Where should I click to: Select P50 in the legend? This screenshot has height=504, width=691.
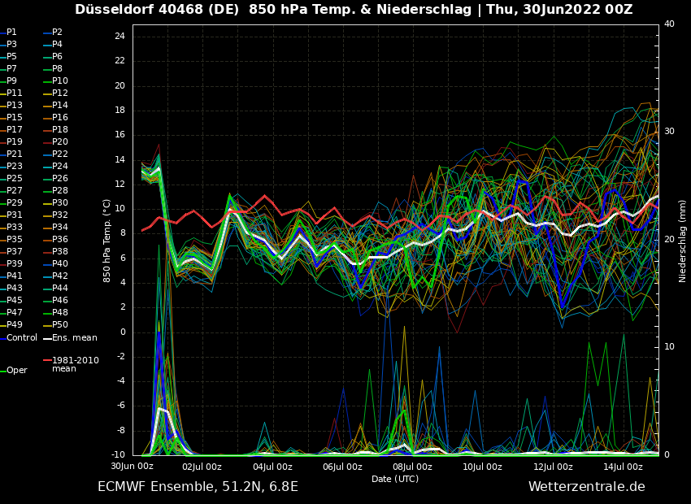pos(60,325)
